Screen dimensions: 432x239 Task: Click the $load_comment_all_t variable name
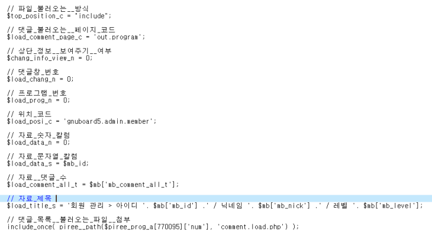[43, 185]
